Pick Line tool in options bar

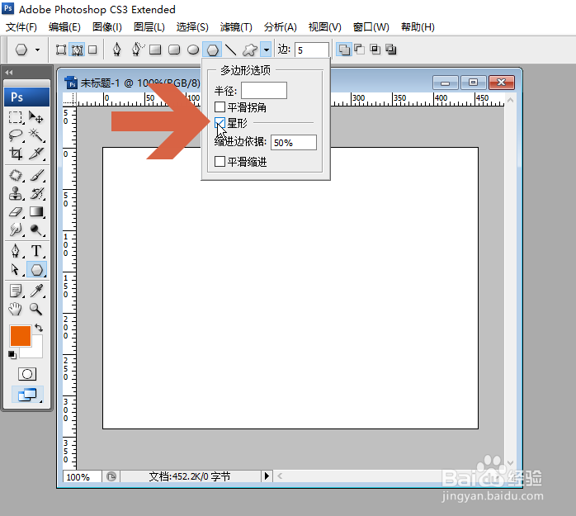tap(231, 50)
